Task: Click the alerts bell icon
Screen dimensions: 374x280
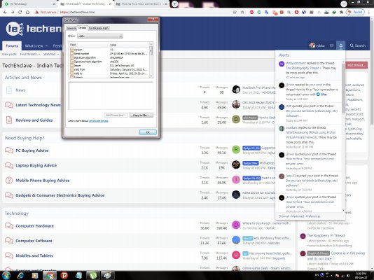Action: (341, 45)
